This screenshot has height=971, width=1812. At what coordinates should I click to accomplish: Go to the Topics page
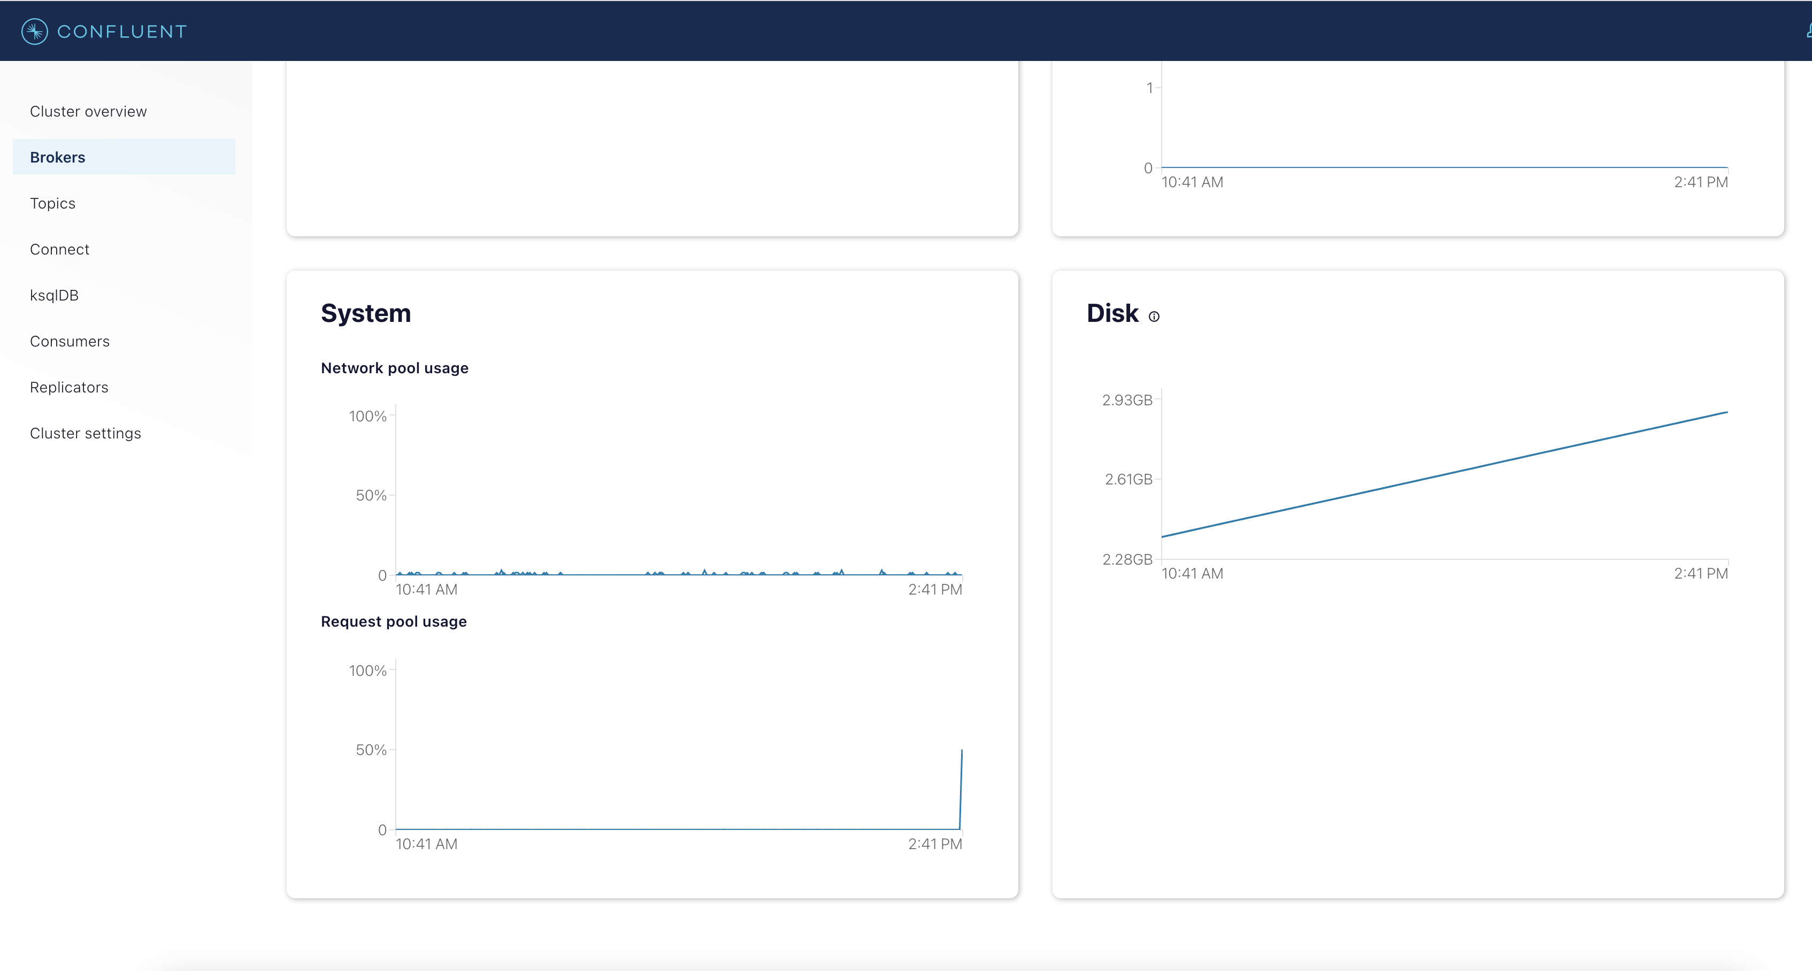click(52, 203)
